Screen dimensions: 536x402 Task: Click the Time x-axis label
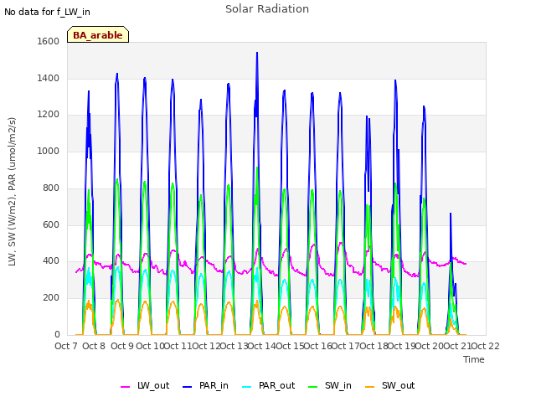pos(474,359)
